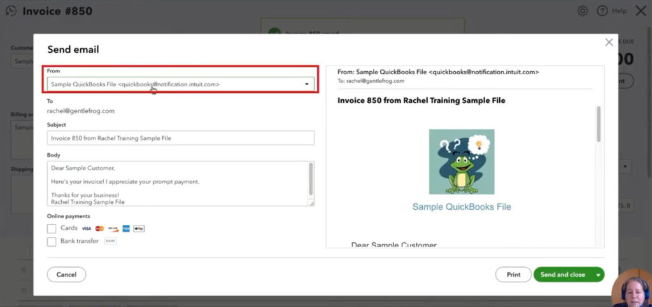Click the Mastercard icon
The image size is (652, 307).
99,228
